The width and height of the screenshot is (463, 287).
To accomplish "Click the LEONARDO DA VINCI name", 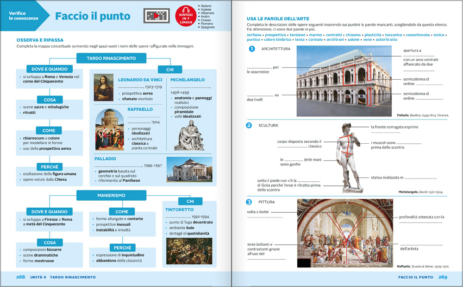I will point(140,80).
